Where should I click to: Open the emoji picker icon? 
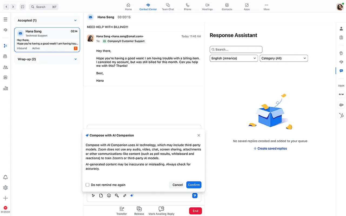point(109,195)
